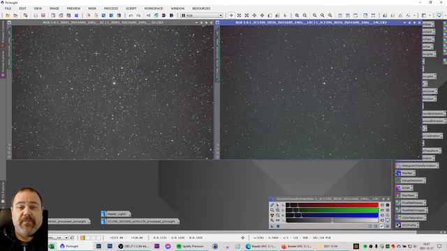Viewport: 447px width, 251px height.
Task: Open the PixelMathImages process icon
Action: [411, 210]
